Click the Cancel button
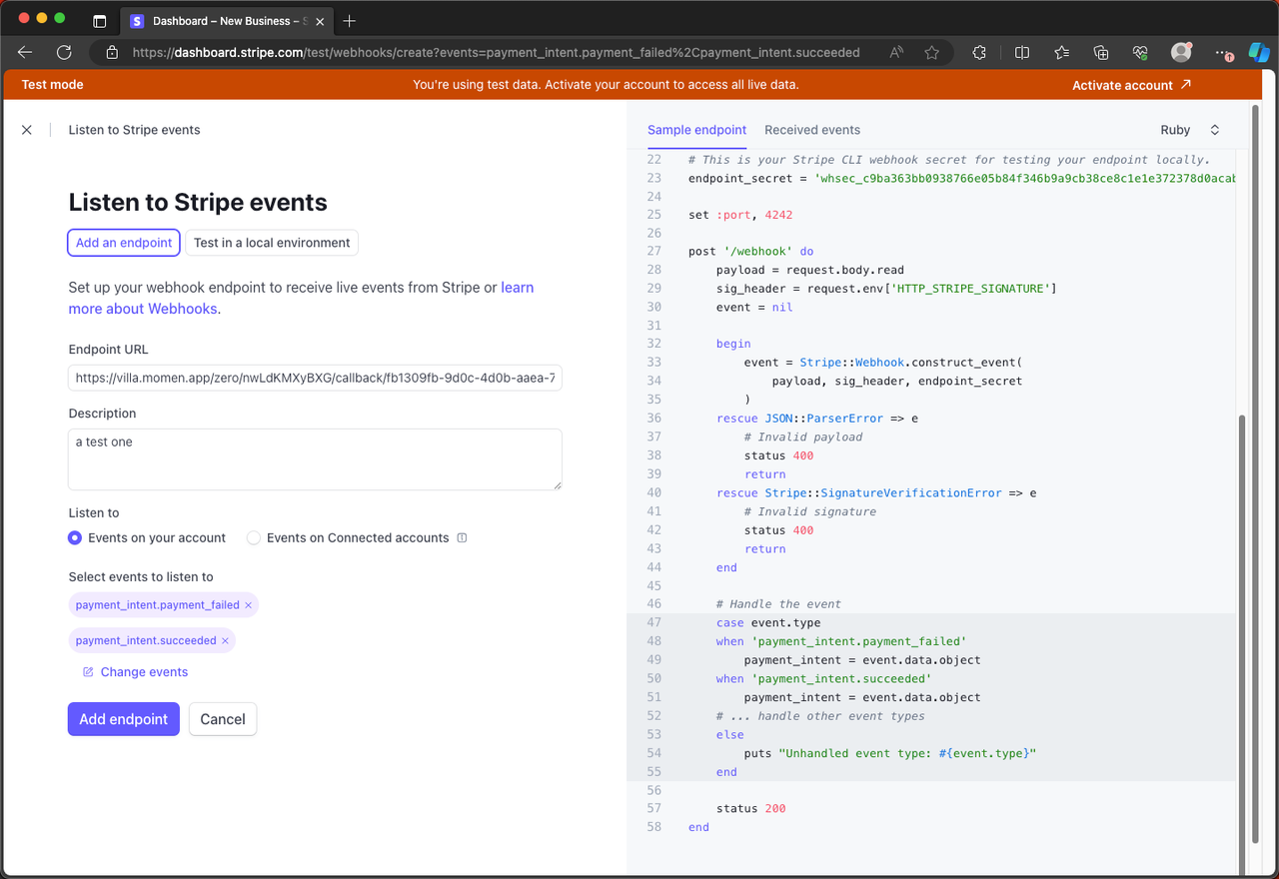This screenshot has height=879, width=1279. pyautogui.click(x=223, y=719)
